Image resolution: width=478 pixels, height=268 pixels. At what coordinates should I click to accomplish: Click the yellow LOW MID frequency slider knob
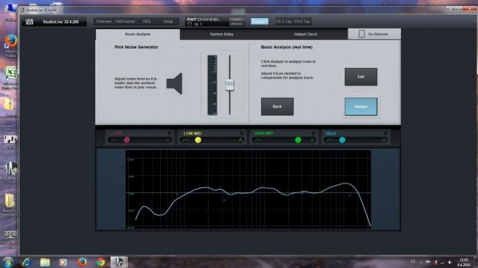coord(198,140)
